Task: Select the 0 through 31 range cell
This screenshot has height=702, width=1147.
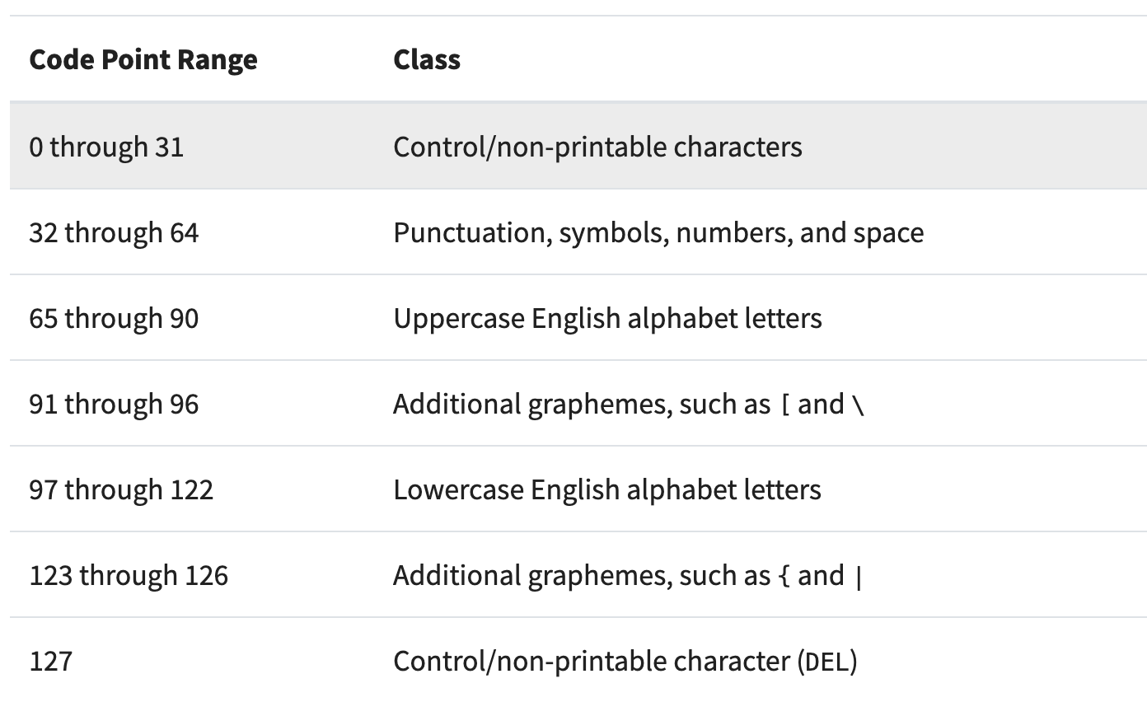Action: click(106, 147)
